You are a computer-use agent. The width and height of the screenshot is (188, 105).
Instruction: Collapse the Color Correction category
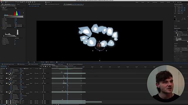(x=174, y=37)
